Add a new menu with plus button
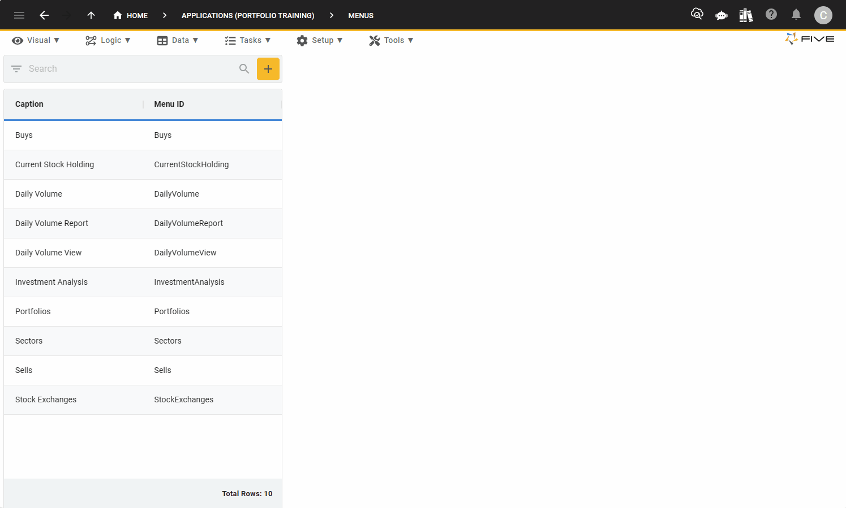The height and width of the screenshot is (508, 846). [268, 69]
